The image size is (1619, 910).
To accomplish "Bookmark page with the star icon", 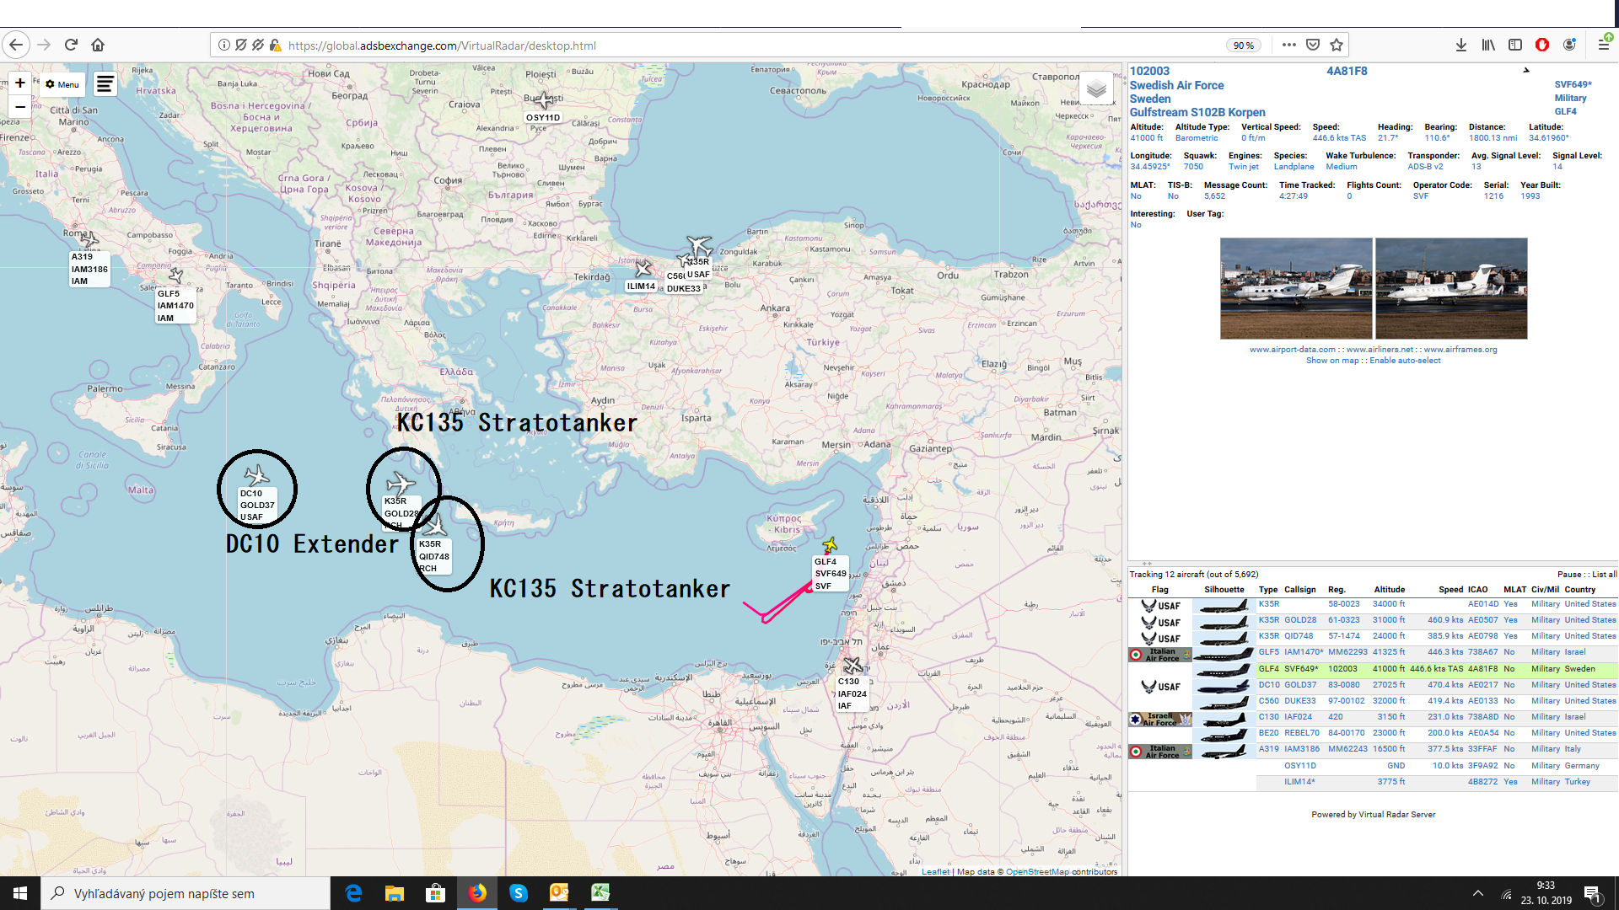I will point(1337,45).
